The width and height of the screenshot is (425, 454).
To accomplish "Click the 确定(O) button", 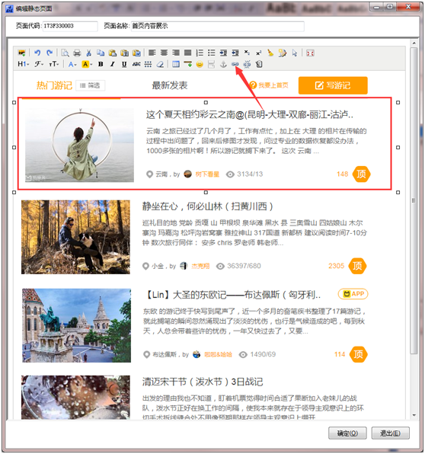I will click(347, 433).
